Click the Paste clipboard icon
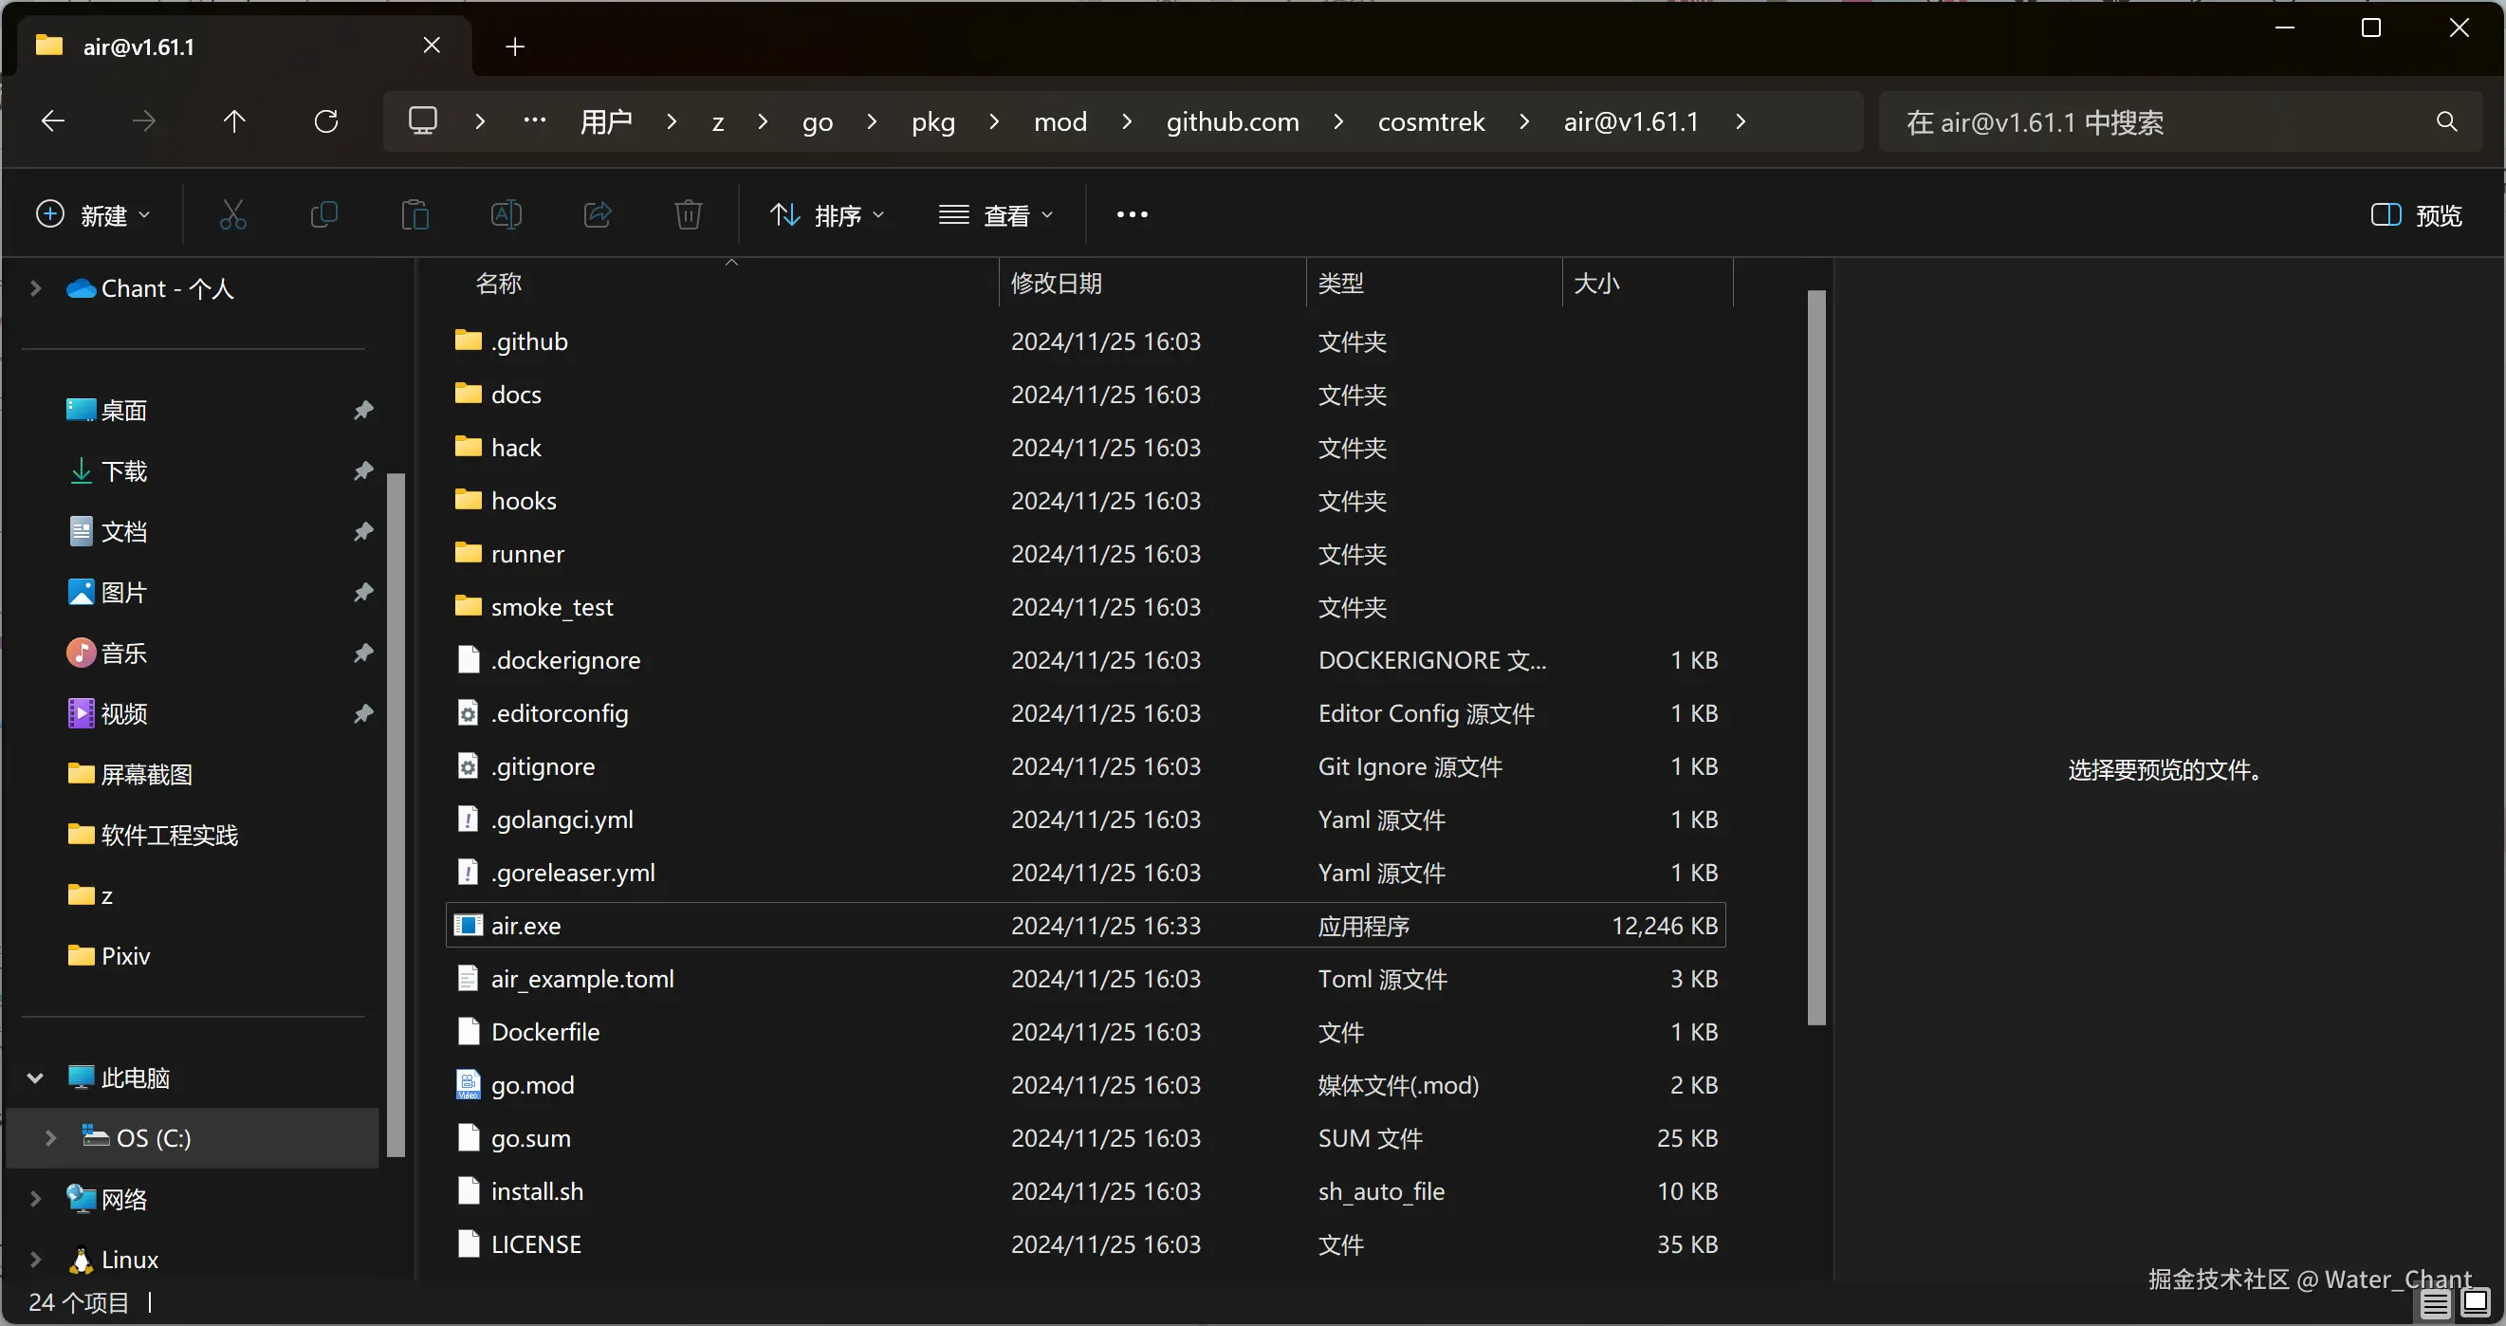 415,214
